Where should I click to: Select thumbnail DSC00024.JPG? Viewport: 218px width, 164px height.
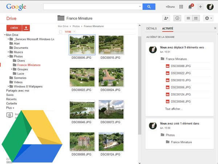(x=111, y=77)
